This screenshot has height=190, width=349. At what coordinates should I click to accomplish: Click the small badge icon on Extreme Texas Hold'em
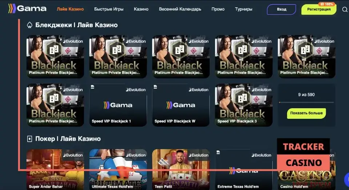218,152
